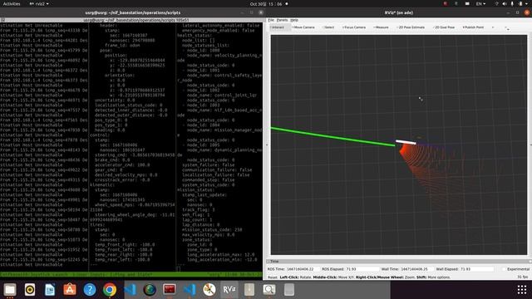Open the rviz2 app menu in top bar

(39, 3)
